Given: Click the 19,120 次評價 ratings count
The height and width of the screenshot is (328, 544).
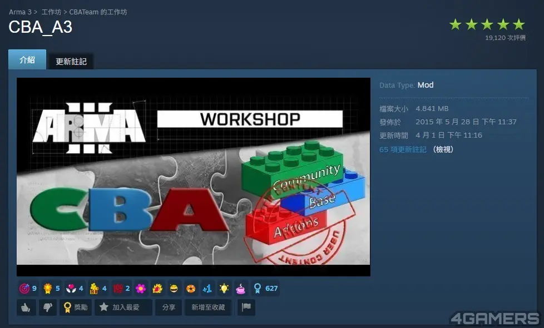Looking at the screenshot, I should coord(505,38).
